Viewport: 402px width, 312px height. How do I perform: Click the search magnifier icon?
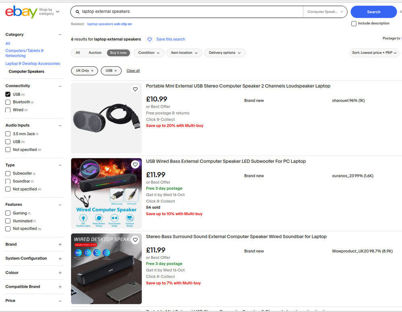coord(77,12)
